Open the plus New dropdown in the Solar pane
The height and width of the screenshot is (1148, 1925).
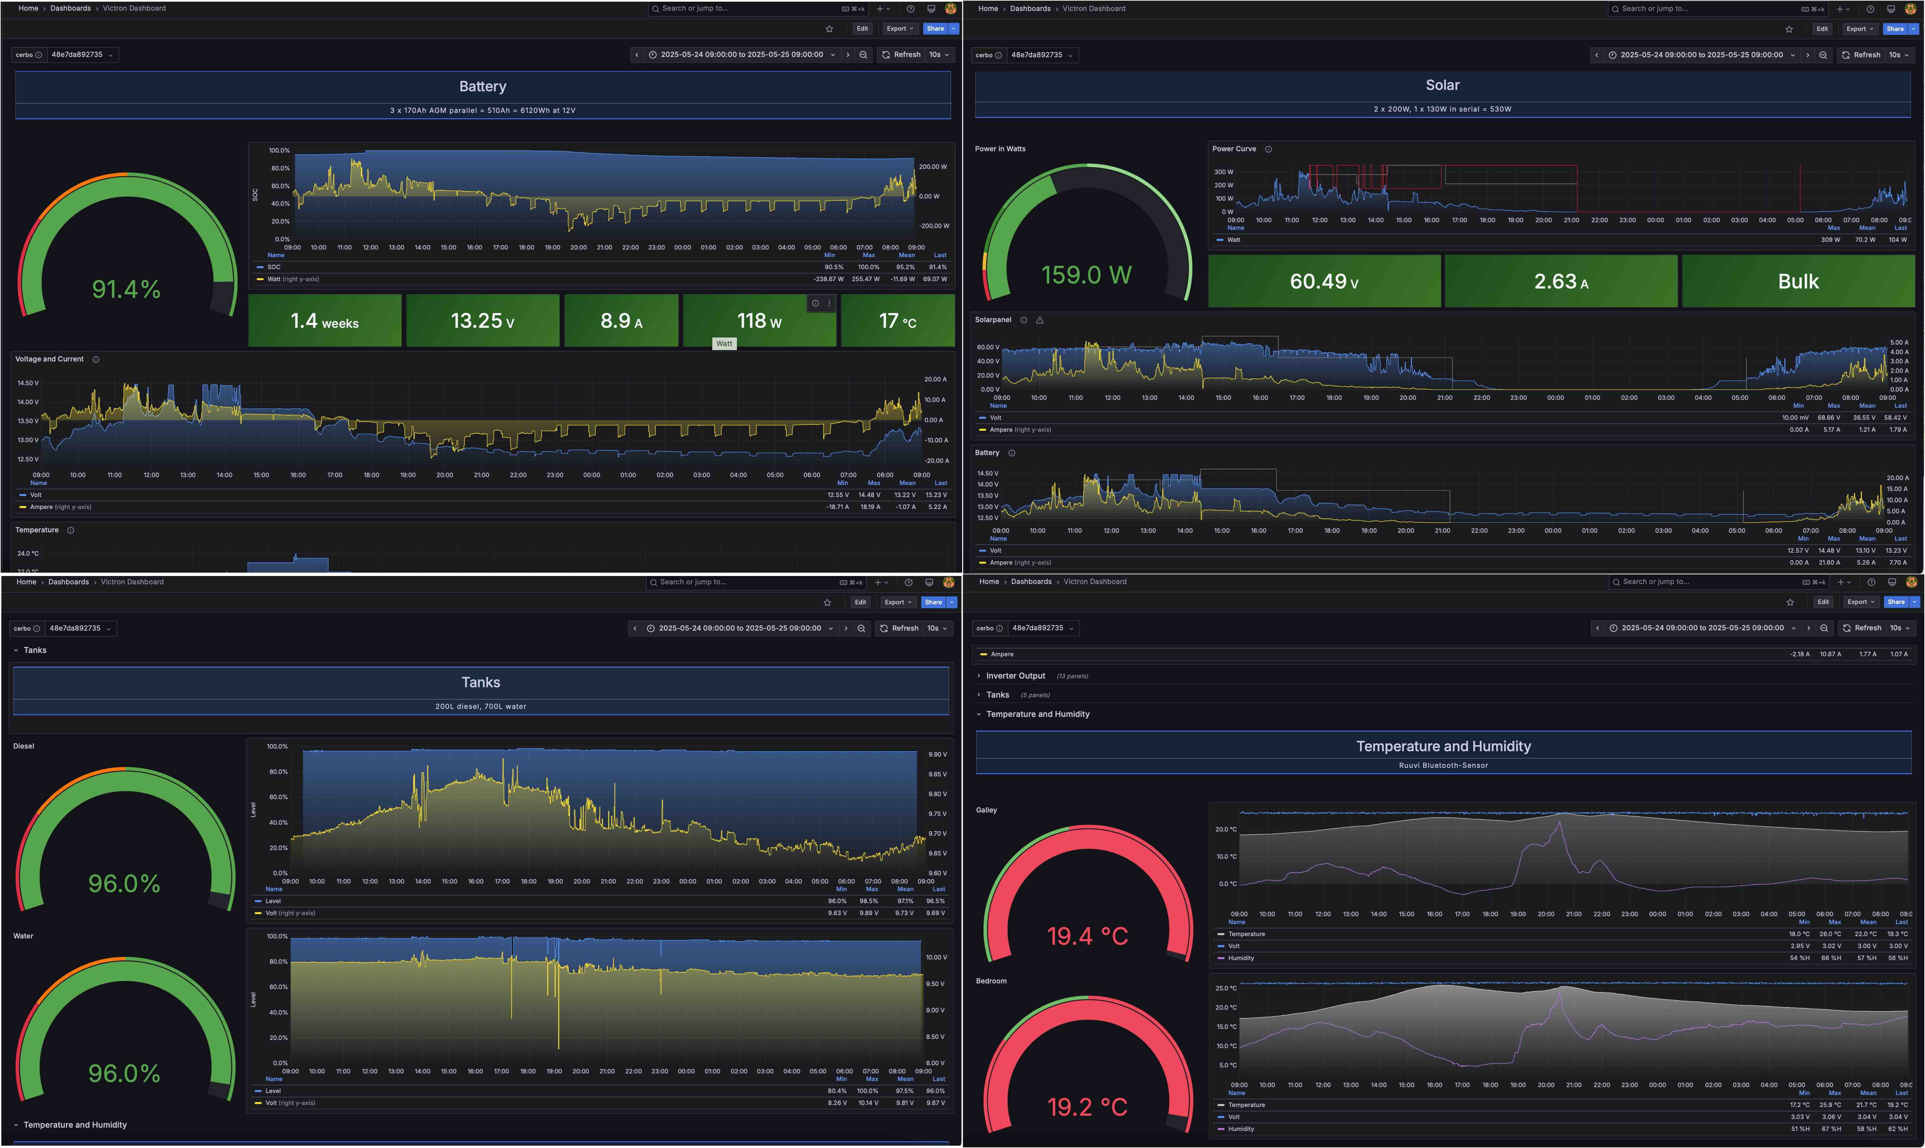(x=1843, y=9)
